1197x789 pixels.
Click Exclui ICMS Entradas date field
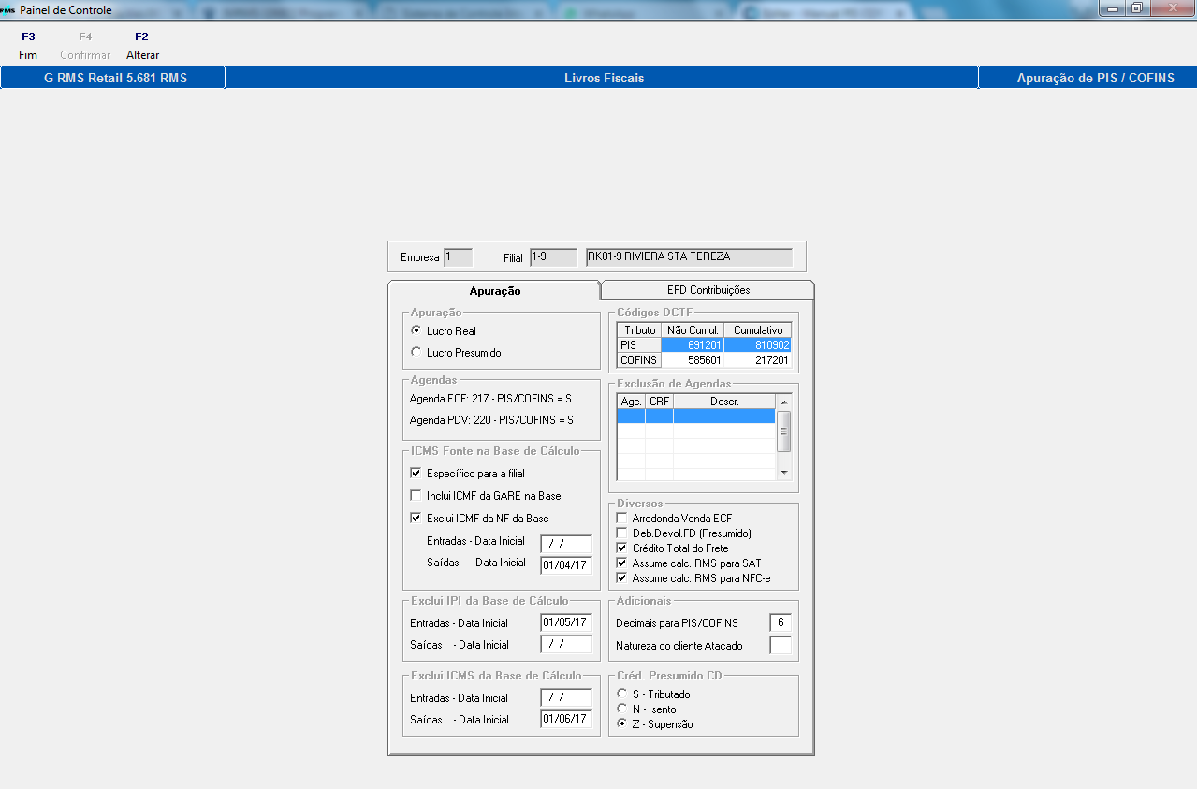pyautogui.click(x=566, y=697)
